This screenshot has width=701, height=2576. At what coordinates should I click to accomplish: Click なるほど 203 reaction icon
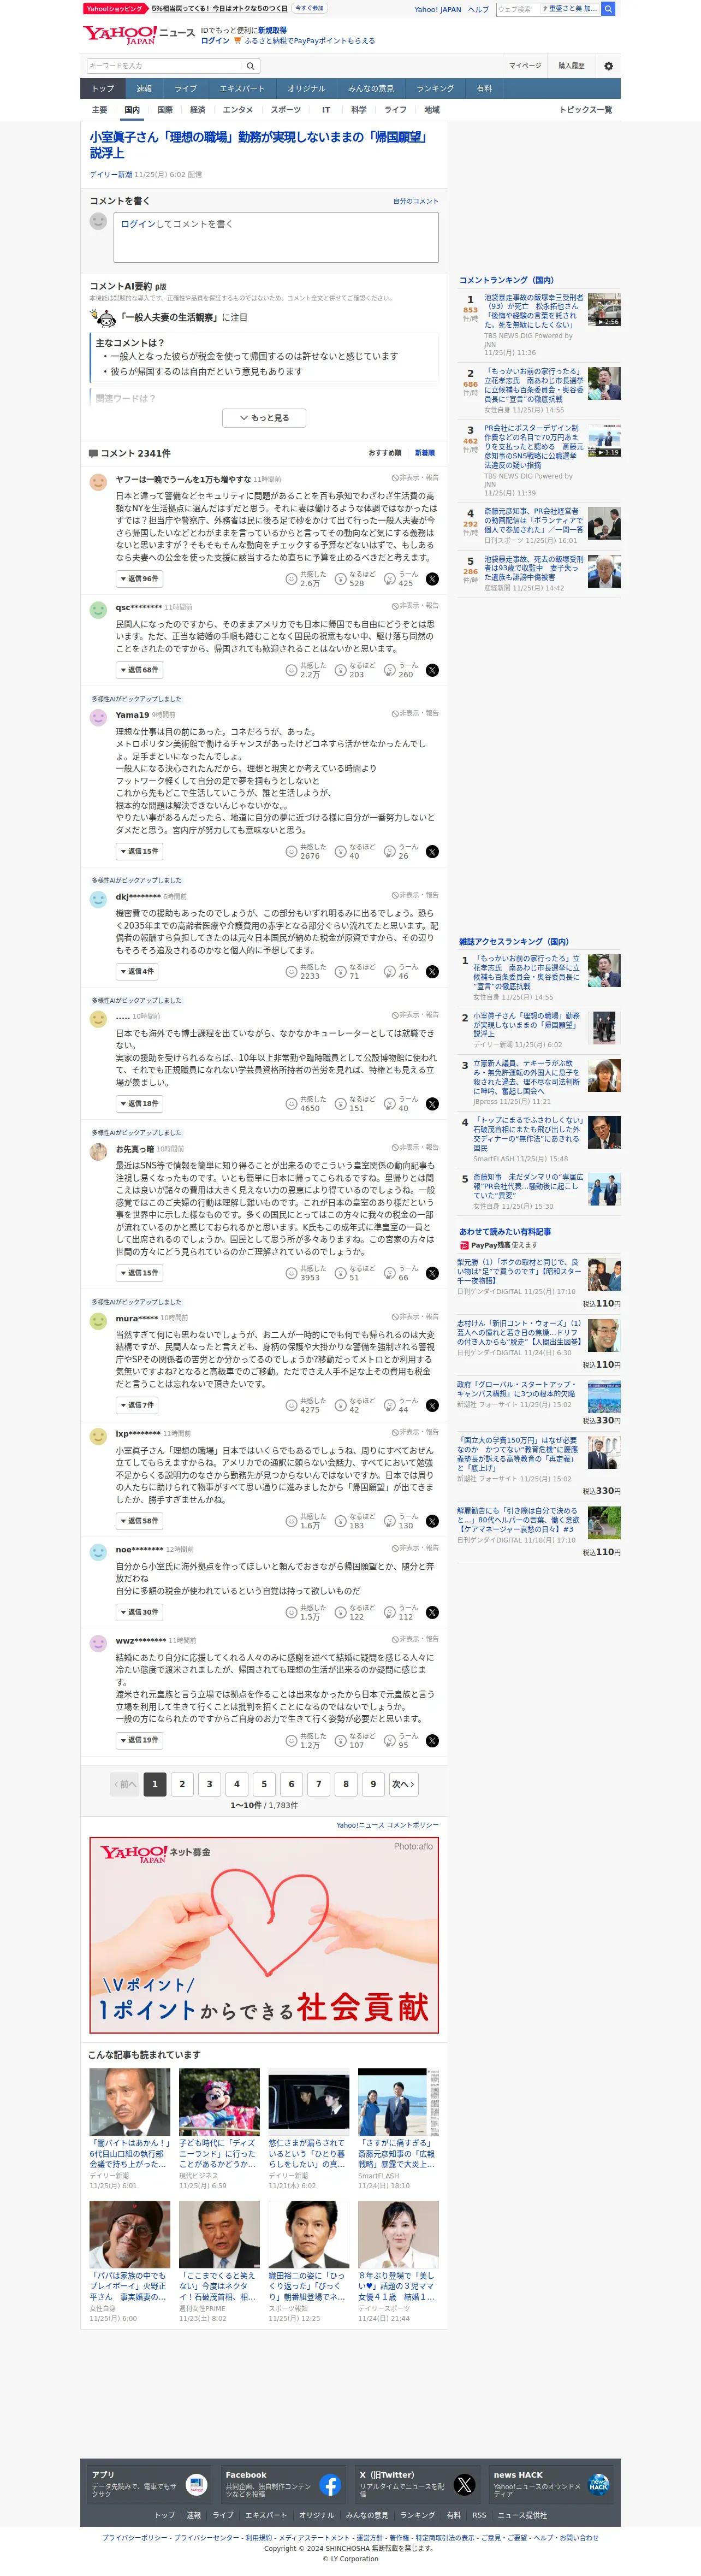pyautogui.click(x=340, y=670)
